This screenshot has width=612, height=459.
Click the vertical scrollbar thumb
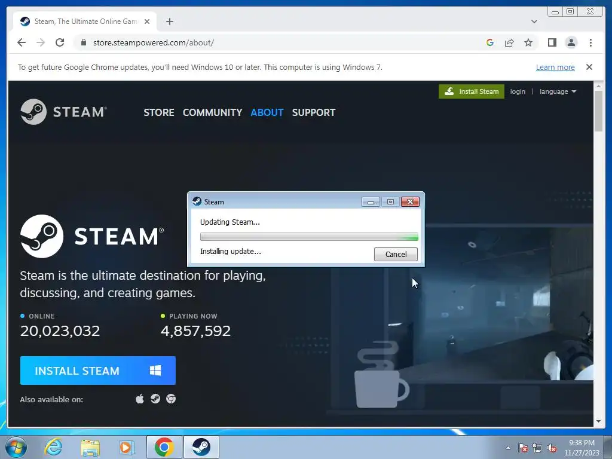tap(598, 111)
